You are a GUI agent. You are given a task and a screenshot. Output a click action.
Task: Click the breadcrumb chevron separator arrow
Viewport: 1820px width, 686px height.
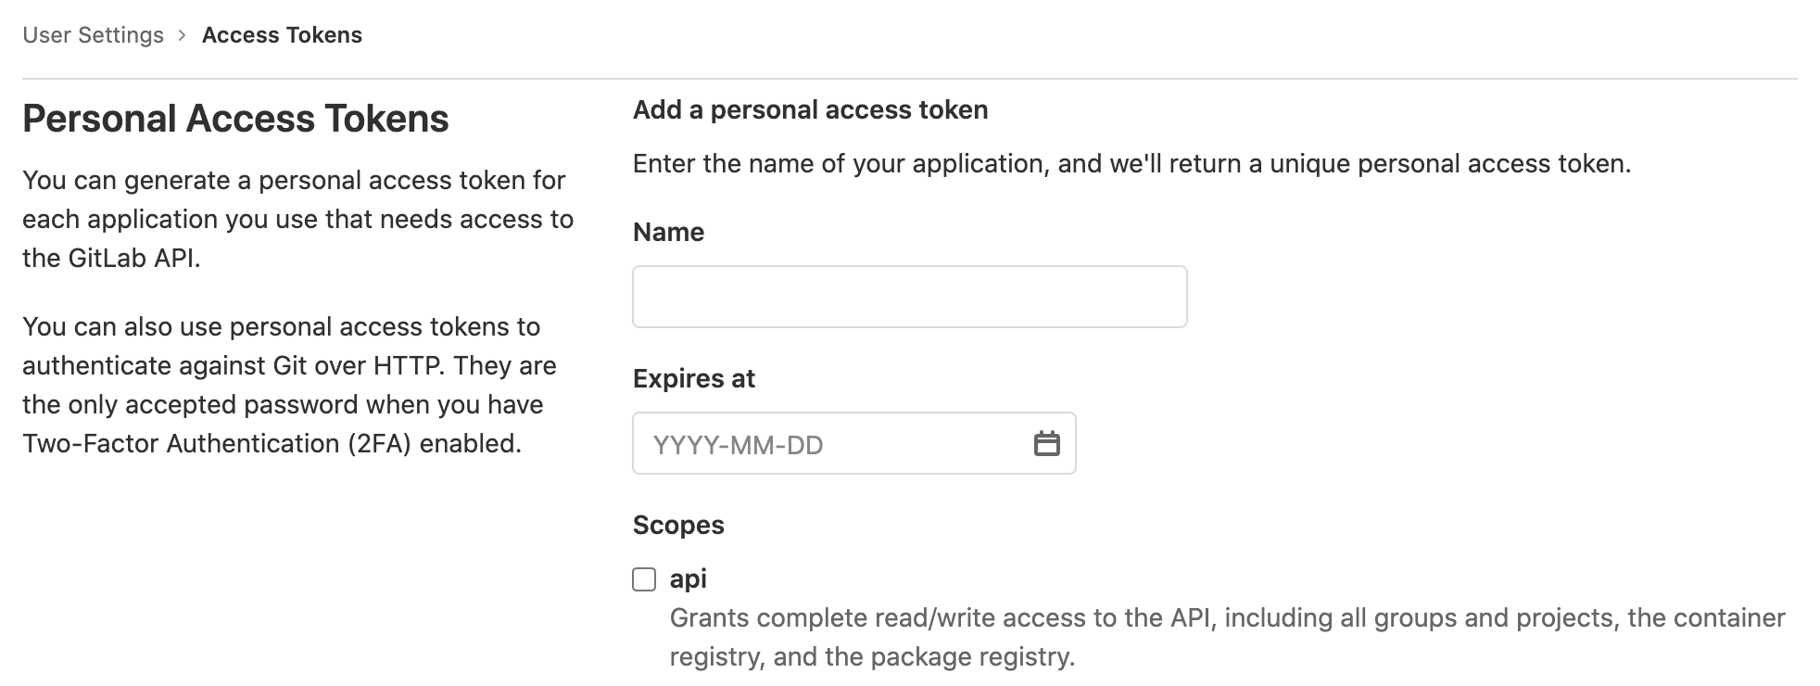tap(183, 35)
